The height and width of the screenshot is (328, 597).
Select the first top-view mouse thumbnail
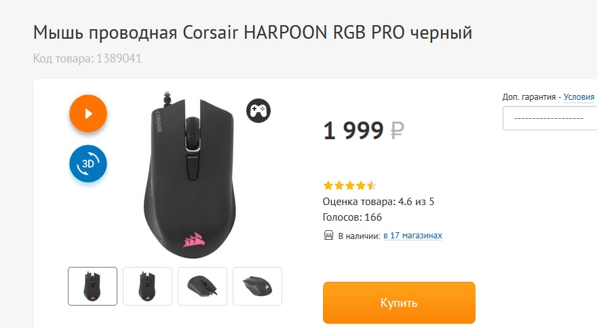[92, 286]
